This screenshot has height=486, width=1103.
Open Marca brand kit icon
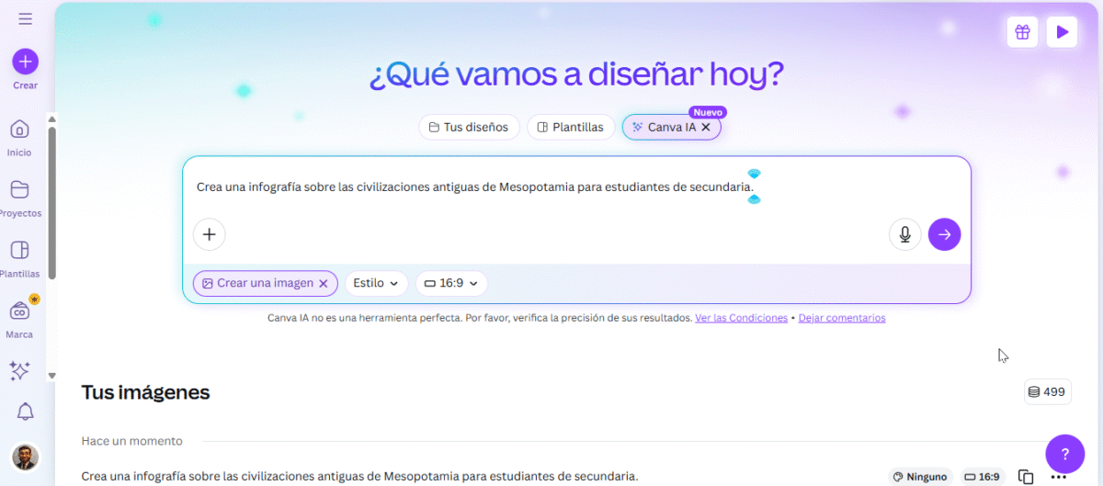tap(19, 311)
